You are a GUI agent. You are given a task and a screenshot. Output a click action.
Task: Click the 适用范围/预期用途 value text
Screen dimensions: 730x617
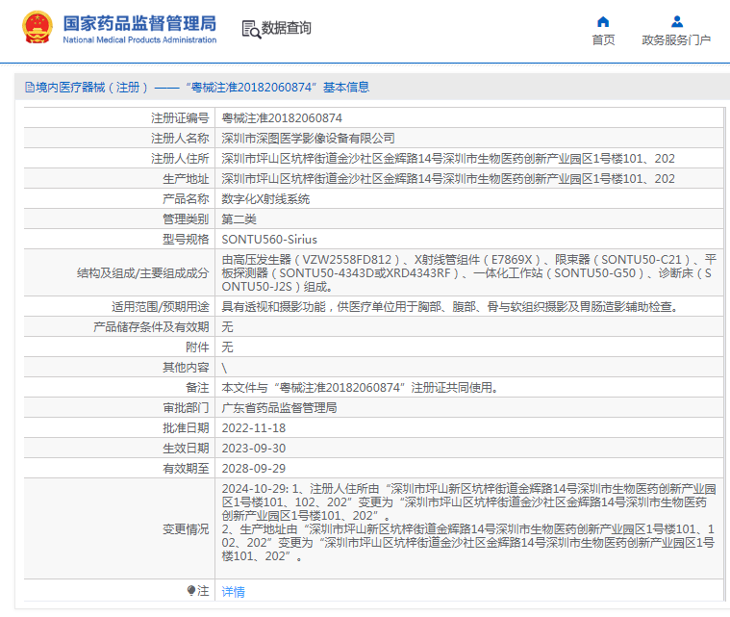click(x=450, y=307)
